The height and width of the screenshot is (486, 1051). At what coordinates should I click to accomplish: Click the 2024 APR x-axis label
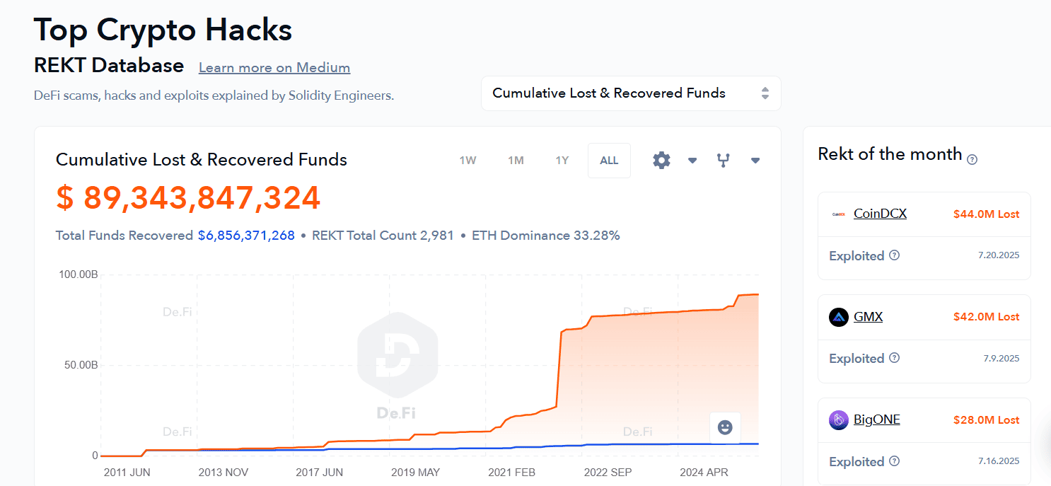pyautogui.click(x=704, y=473)
